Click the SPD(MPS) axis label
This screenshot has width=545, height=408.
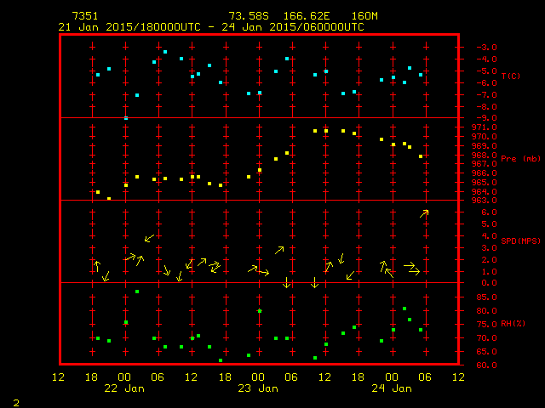point(520,241)
